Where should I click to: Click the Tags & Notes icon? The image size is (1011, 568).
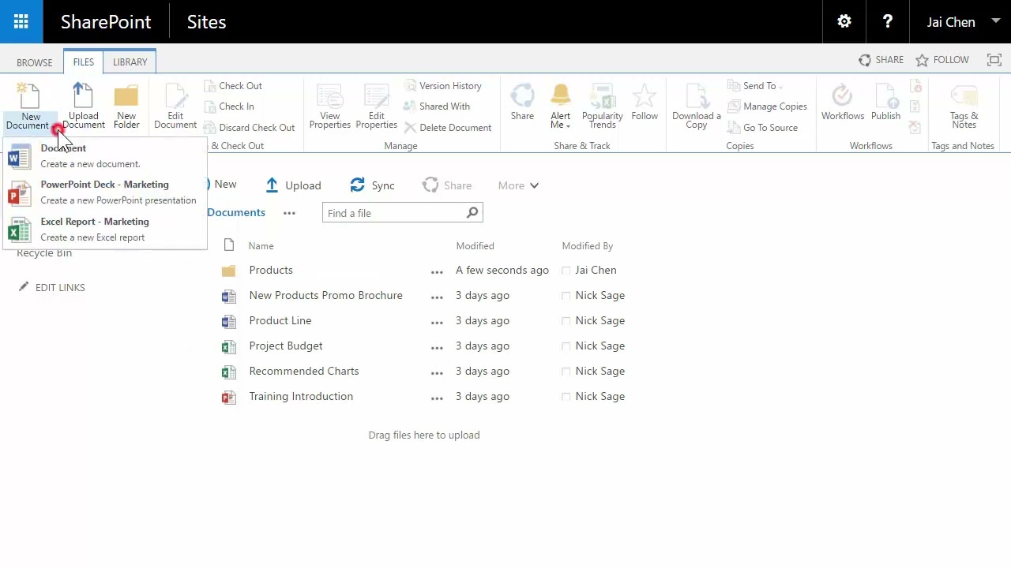point(964,96)
